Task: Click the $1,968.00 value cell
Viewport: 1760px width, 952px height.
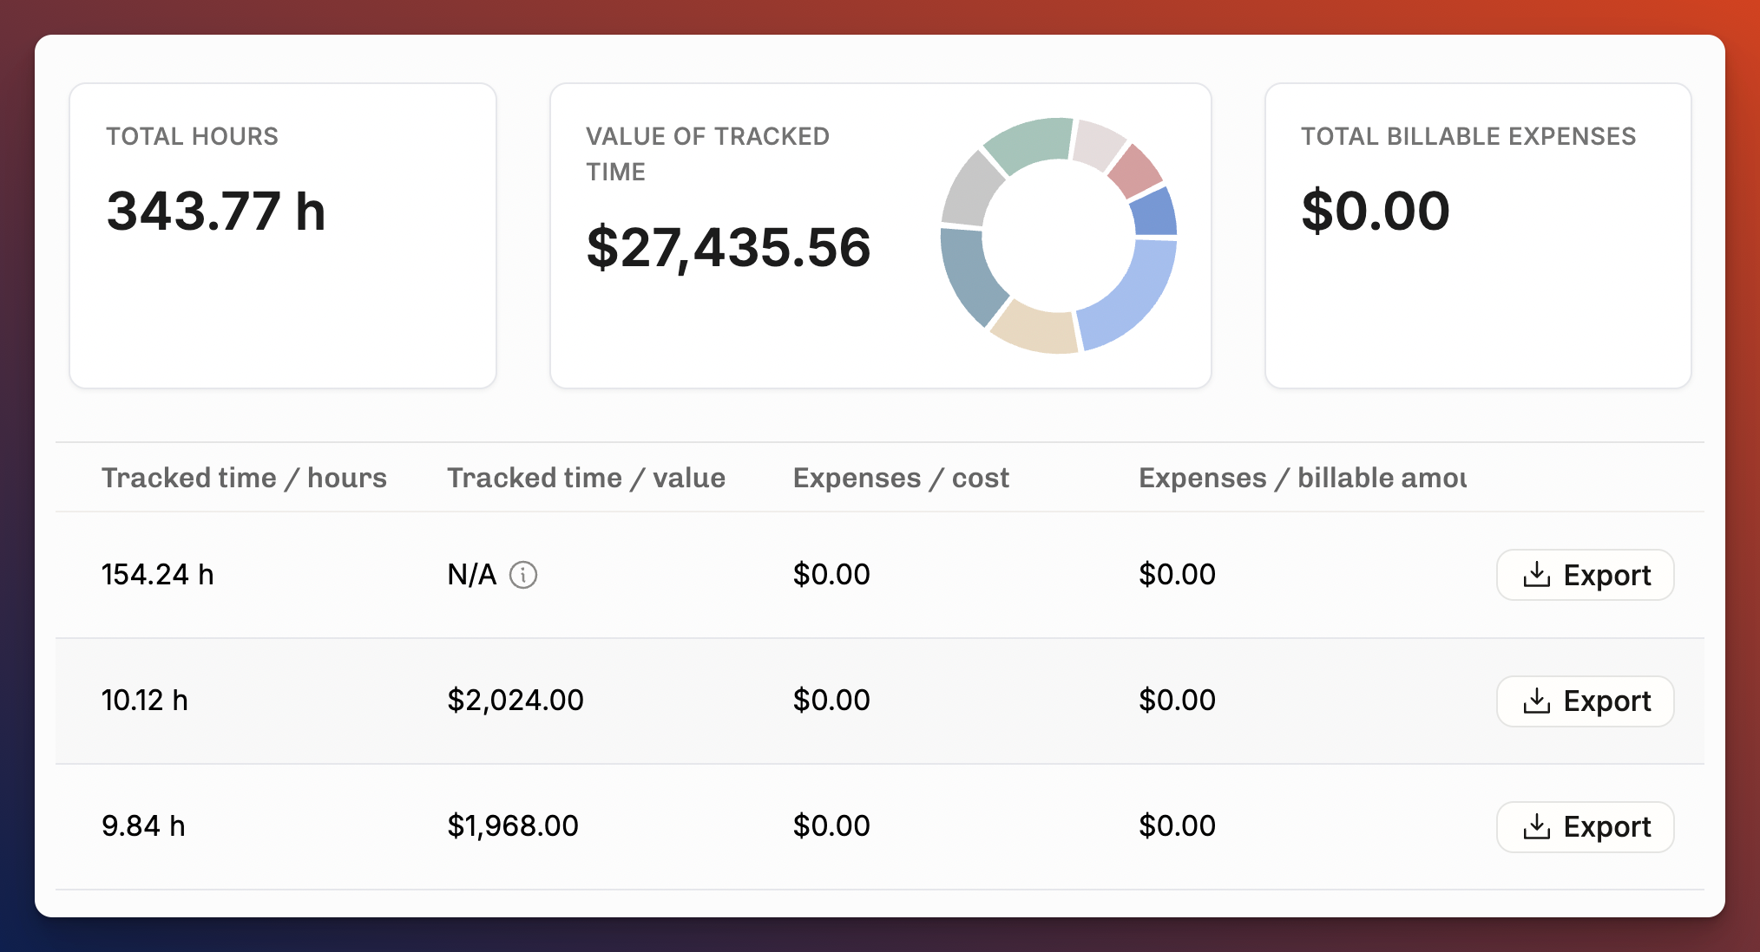Action: click(x=513, y=826)
